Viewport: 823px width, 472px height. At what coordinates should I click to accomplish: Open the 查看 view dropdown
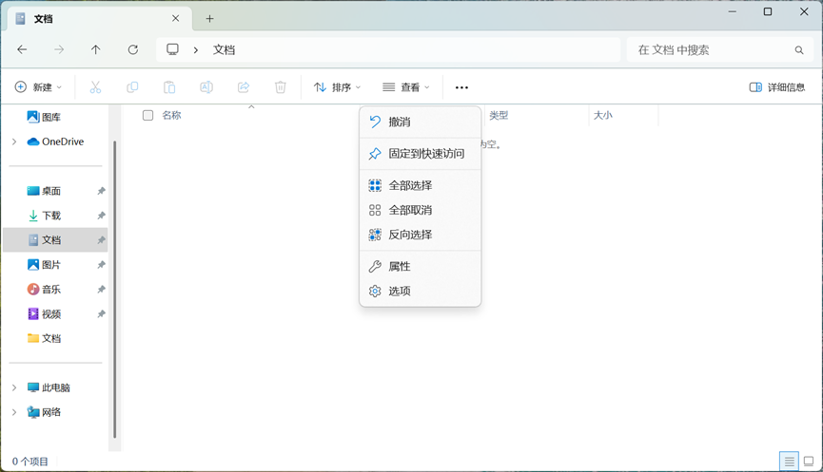click(406, 87)
